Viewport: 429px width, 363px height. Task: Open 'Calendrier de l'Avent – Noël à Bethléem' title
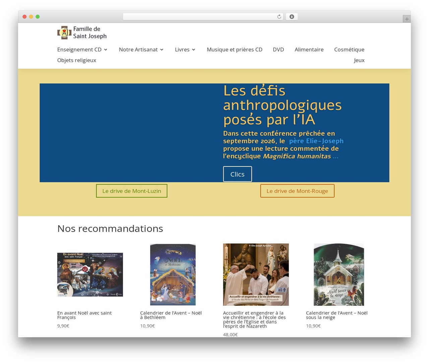(x=171, y=315)
